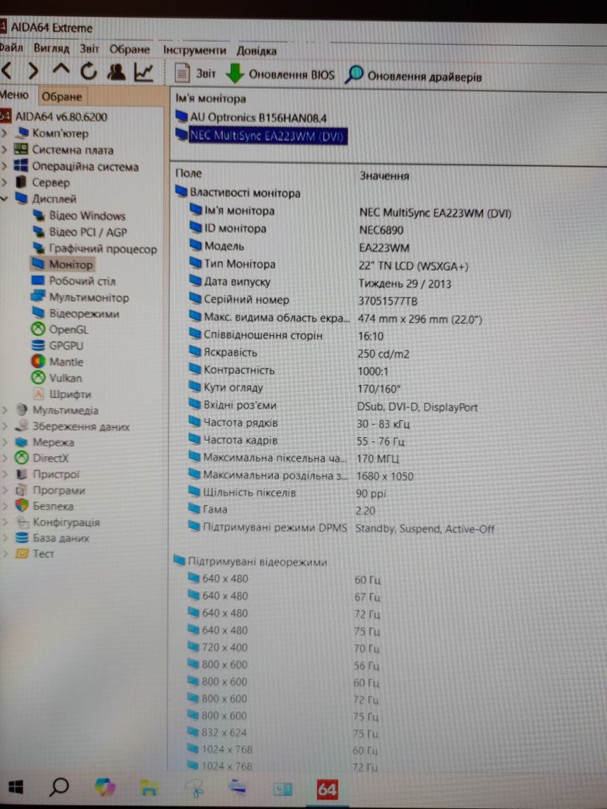Click Оновлення драйверів driver update button
The image size is (607, 809).
click(x=413, y=76)
